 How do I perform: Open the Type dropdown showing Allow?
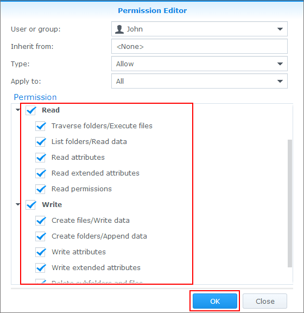(x=199, y=64)
